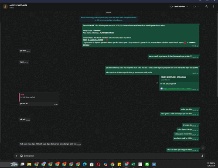Click the forward arrow beside link message

(x=157, y=83)
